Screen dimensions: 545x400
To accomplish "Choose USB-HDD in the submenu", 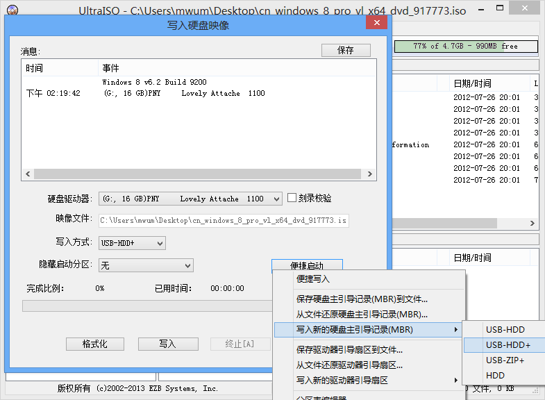I will 505,329.
